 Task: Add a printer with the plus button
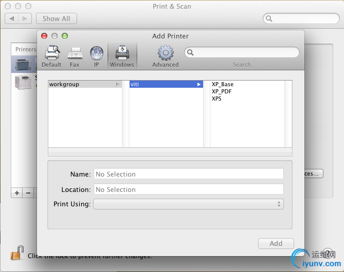17,193
